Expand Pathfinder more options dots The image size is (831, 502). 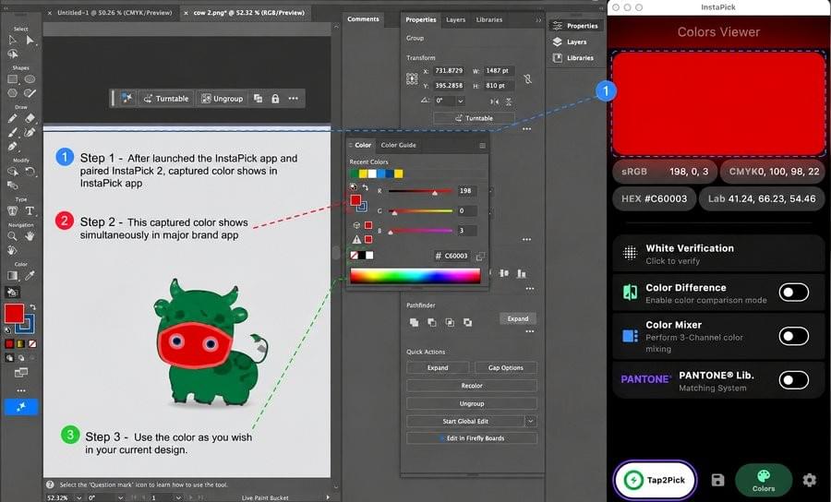[529, 331]
